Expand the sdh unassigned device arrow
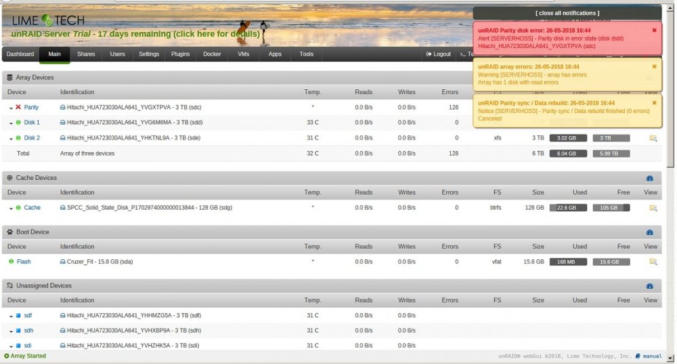The width and height of the screenshot is (677, 364). (x=11, y=332)
